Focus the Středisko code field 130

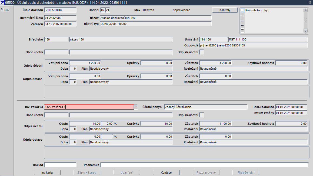point(56,39)
